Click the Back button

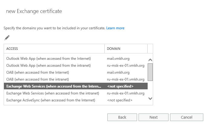[122, 117]
